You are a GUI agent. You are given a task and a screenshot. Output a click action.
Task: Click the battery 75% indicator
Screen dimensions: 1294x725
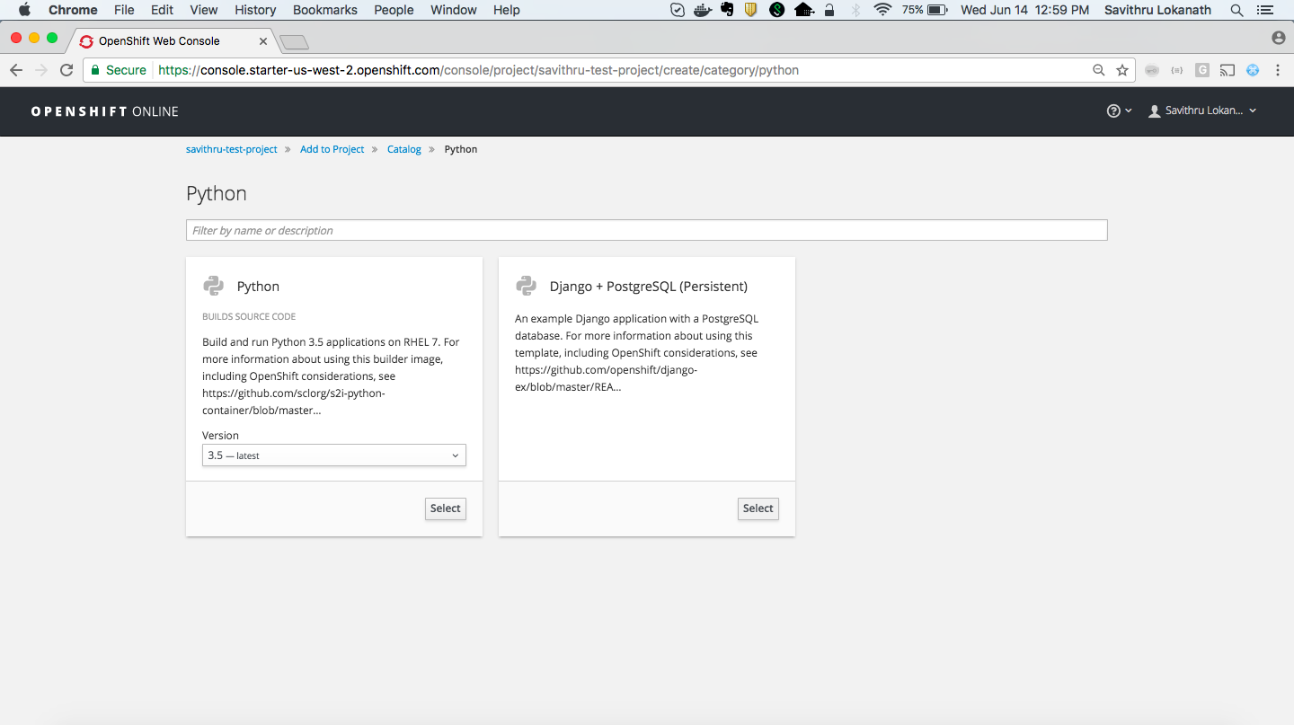pyautogui.click(x=926, y=10)
